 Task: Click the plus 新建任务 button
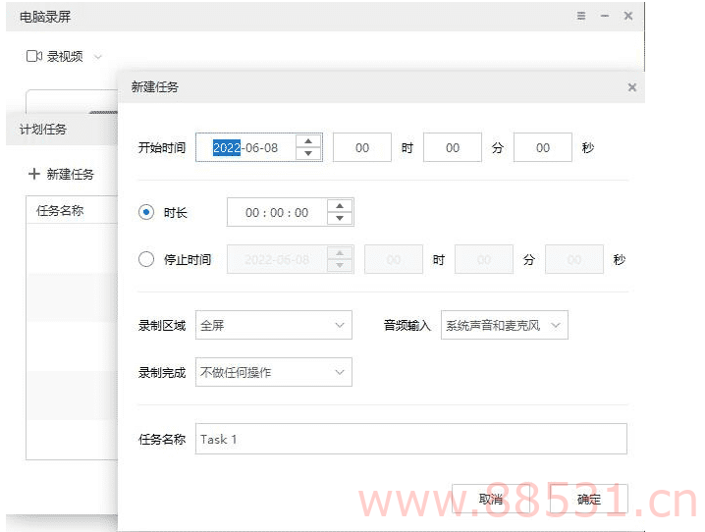(61, 174)
